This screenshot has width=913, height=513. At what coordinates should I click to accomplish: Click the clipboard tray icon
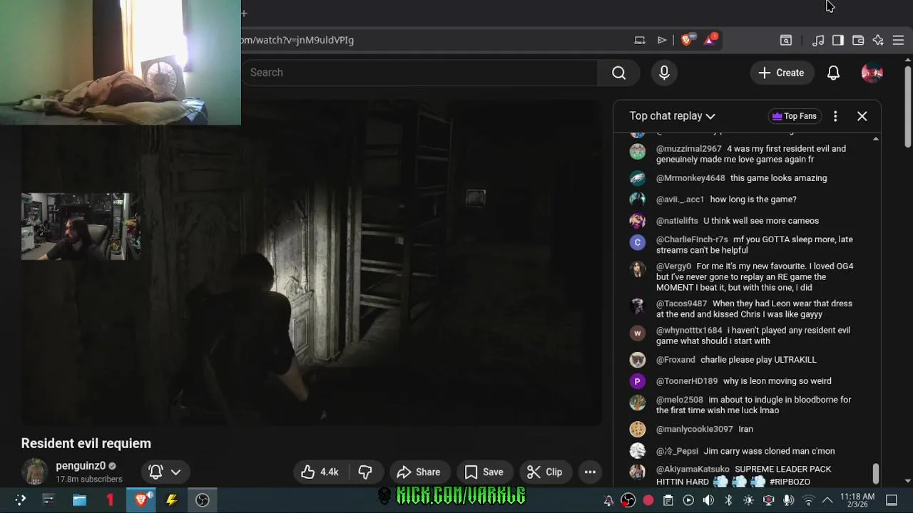[668, 500]
